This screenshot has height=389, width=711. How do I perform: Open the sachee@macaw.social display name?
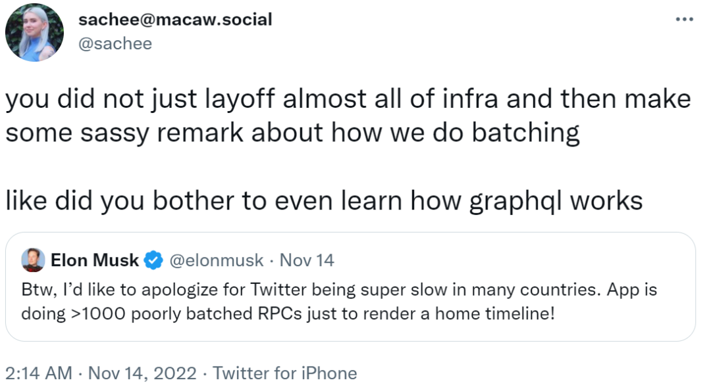click(x=175, y=19)
